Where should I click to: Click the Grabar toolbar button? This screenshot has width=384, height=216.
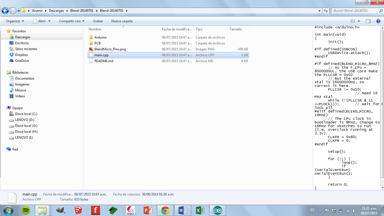pos(98,21)
